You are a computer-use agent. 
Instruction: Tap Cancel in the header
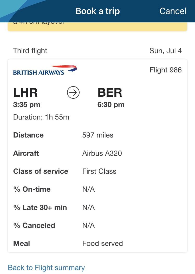point(173,11)
